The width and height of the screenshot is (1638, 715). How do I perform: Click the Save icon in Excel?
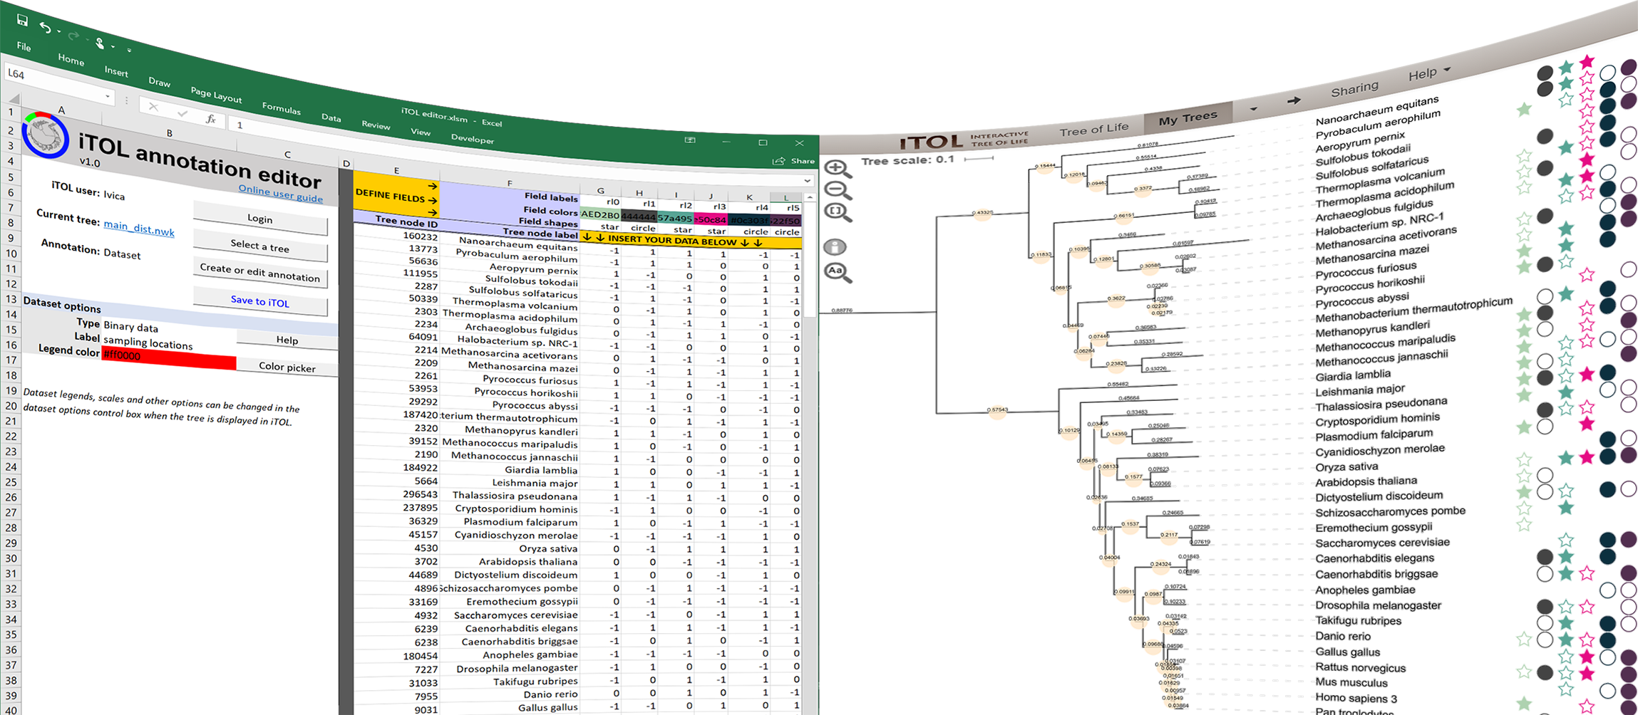coord(21,20)
